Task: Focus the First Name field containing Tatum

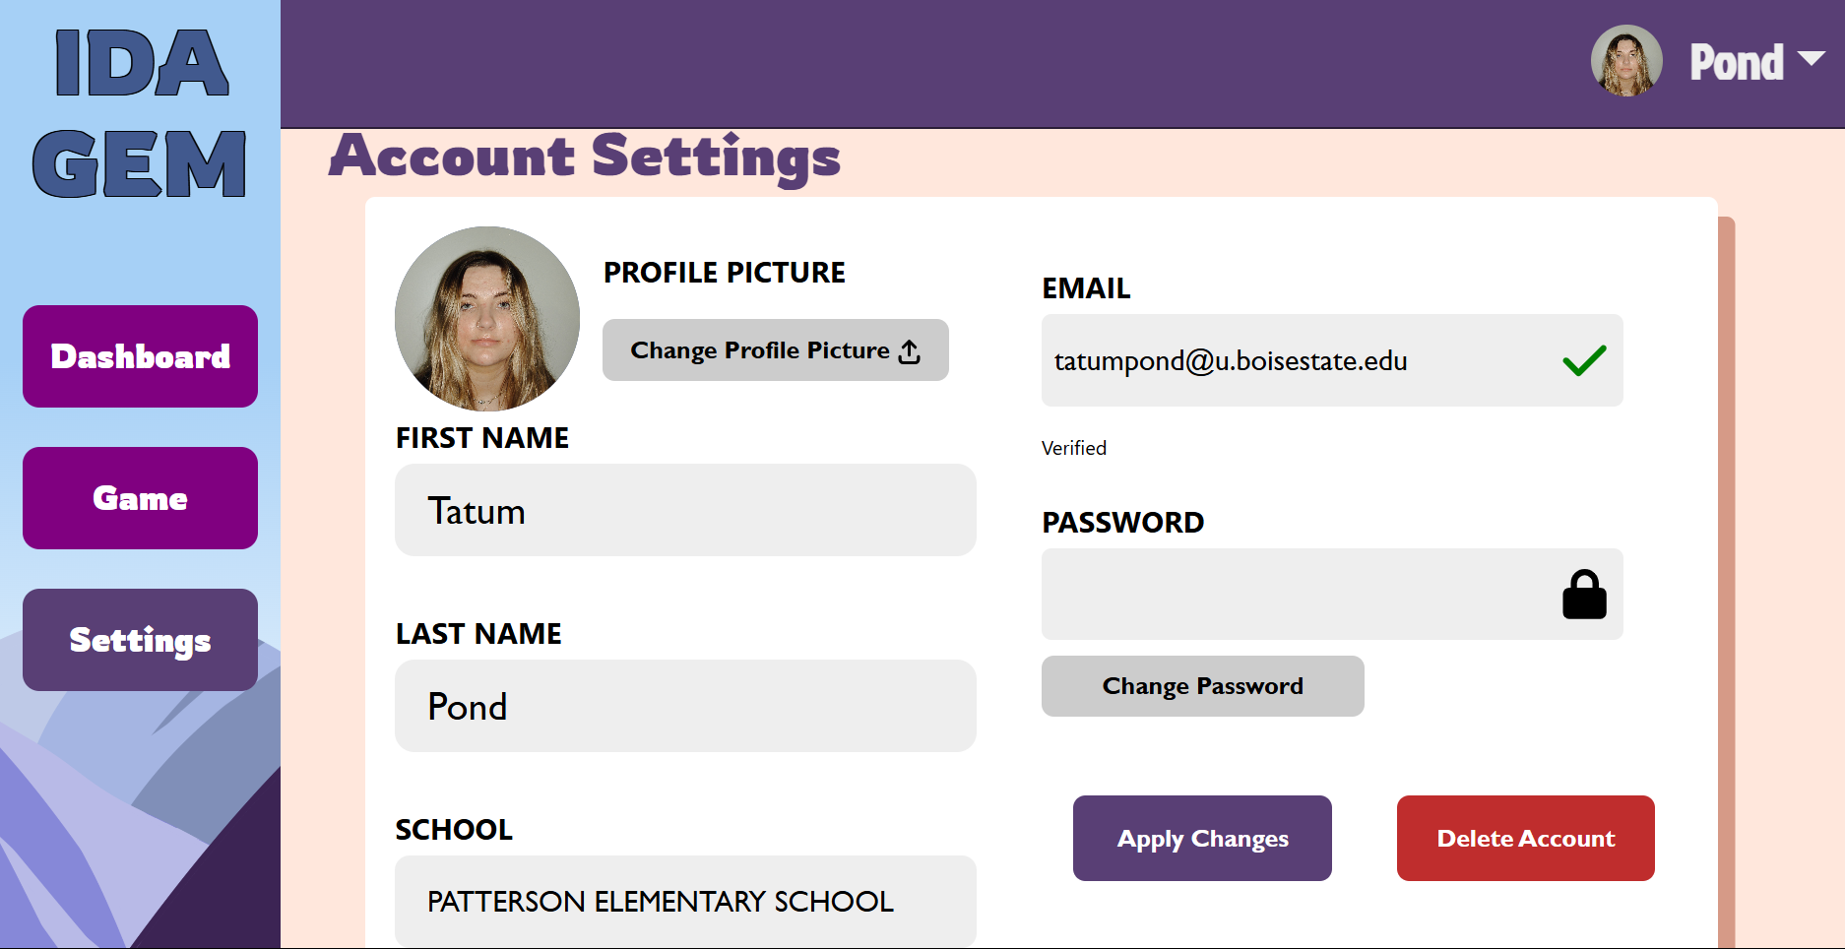Action: pos(685,510)
